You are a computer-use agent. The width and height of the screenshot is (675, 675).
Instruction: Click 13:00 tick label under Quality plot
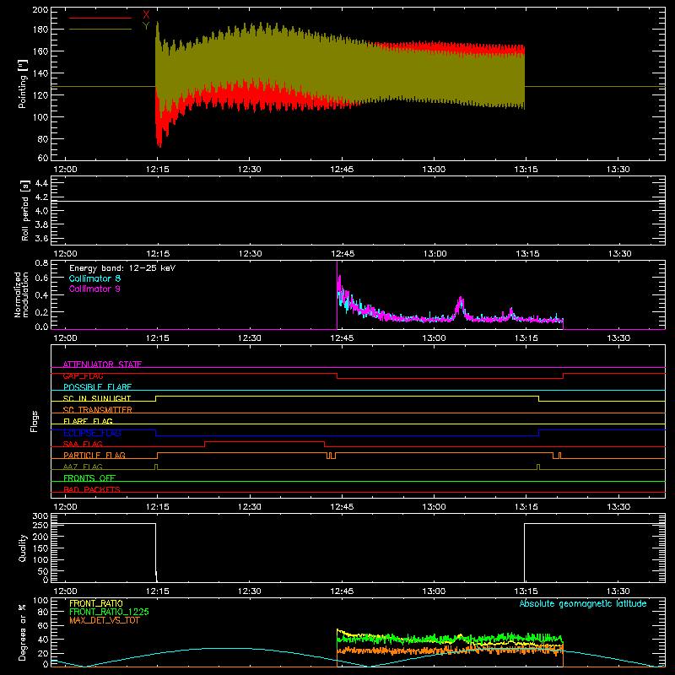point(434,591)
